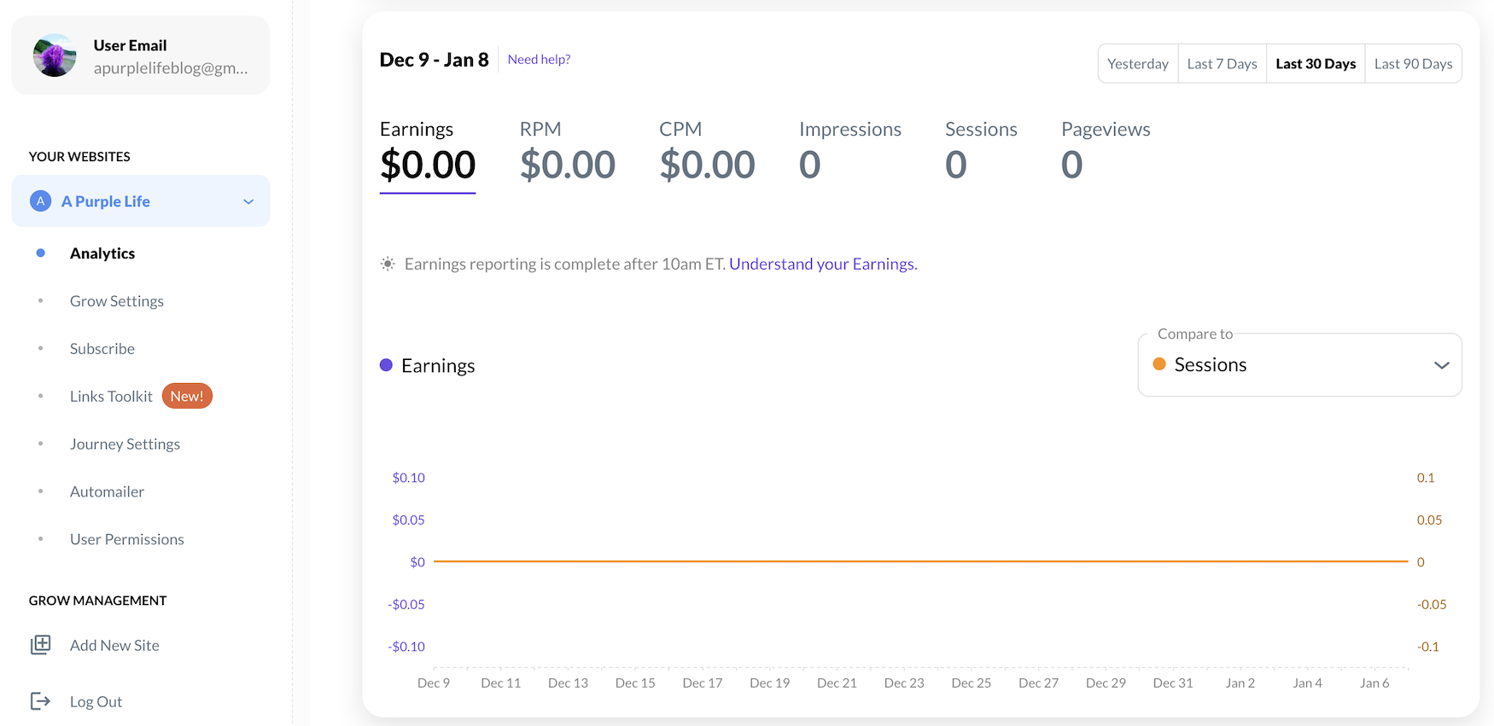Open the Compare to Sessions dropdown

[x=1298, y=365]
